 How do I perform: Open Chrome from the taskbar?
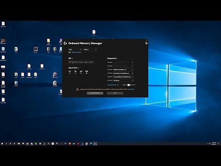point(27,143)
